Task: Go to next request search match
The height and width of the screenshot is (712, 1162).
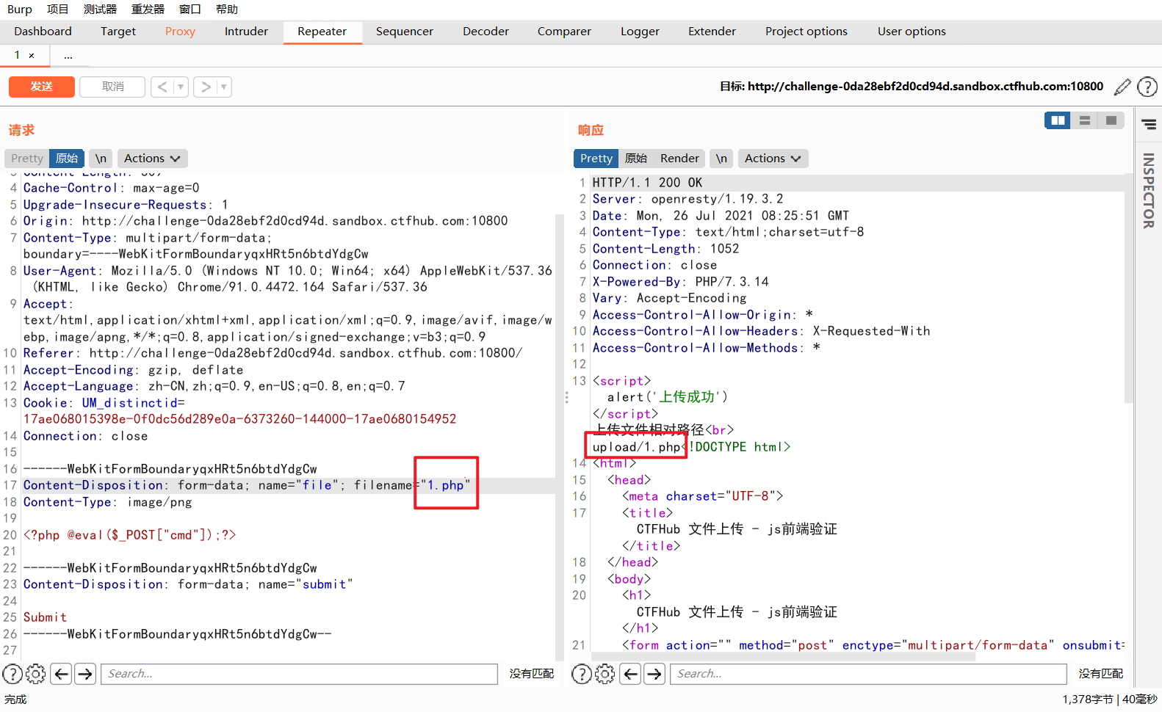Action: (85, 674)
